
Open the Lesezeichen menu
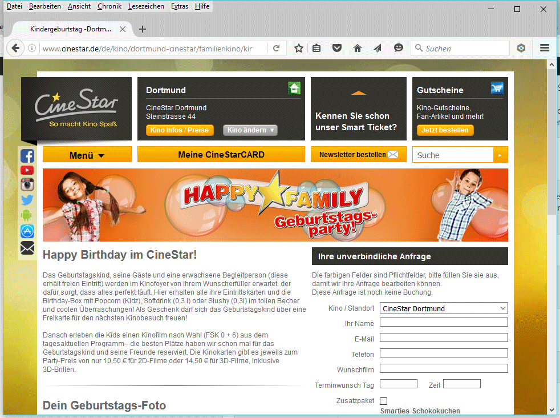tap(146, 6)
